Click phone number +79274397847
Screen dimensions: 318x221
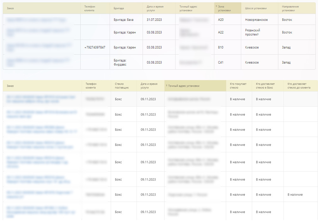[95, 47]
